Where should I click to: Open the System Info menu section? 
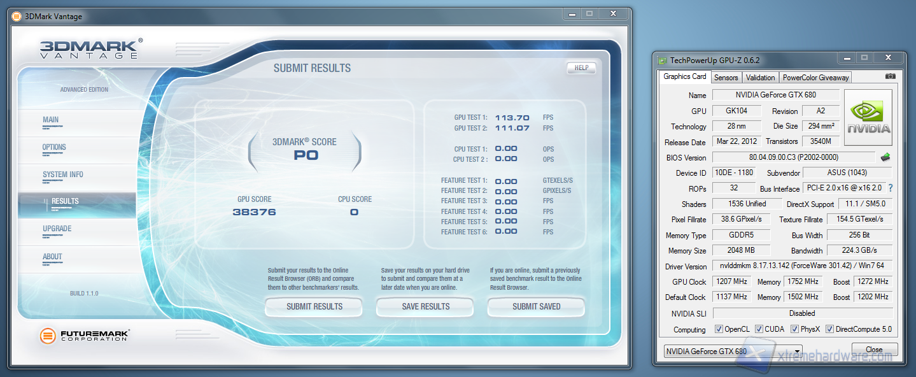[63, 174]
